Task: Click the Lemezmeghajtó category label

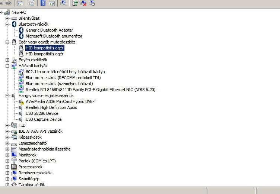Action: (x=32, y=143)
